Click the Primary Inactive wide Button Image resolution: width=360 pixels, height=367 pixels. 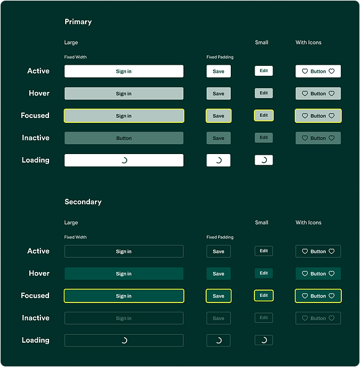click(x=124, y=138)
